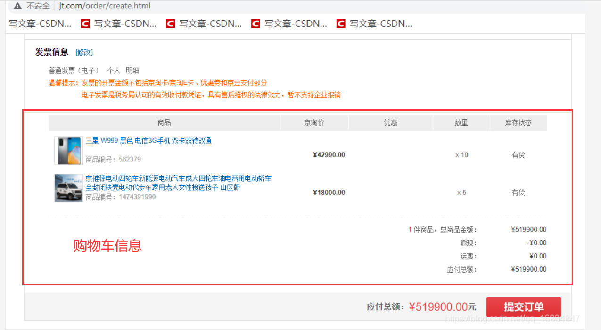Screen dimensions: 601x330
Task: Click the address bar URL jt.com/order/create.html
Action: point(105,6)
